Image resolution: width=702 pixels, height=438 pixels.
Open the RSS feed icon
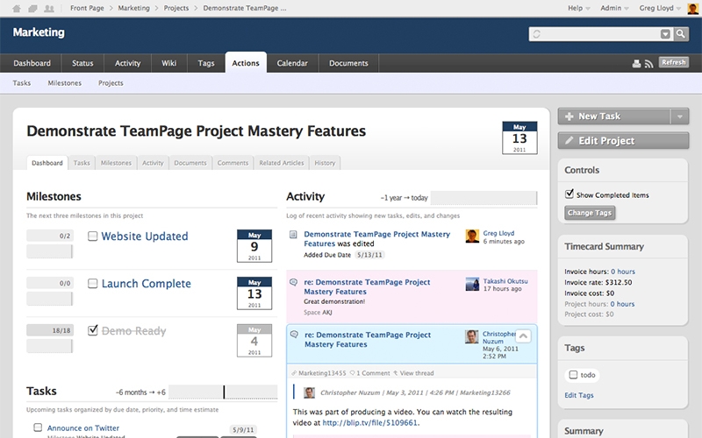click(649, 63)
